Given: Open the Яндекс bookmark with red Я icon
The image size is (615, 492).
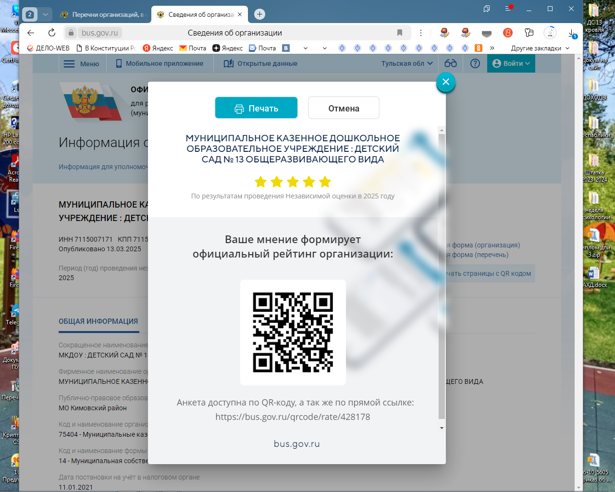Looking at the screenshot, I should point(158,48).
